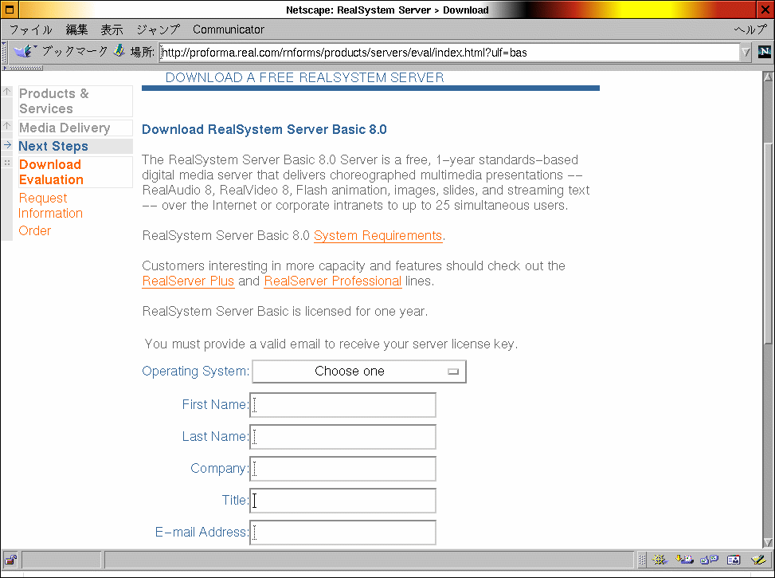Open the Operating System 'Choose one' dropdown
Image resolution: width=775 pixels, height=578 pixels.
pos(359,372)
